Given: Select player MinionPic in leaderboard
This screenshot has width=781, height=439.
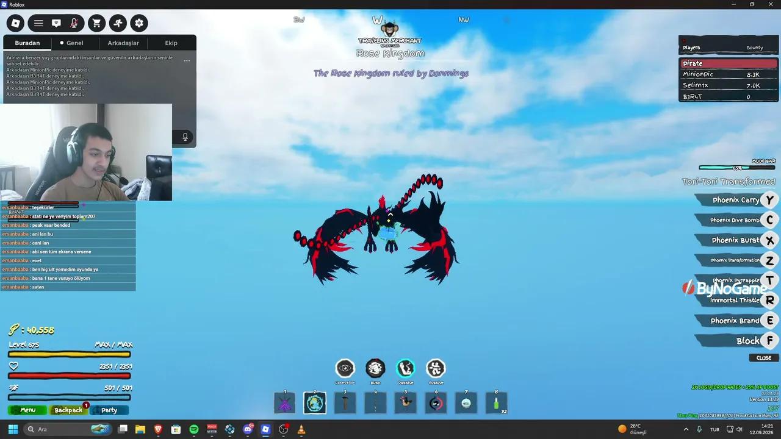Looking at the screenshot, I should 729,74.
